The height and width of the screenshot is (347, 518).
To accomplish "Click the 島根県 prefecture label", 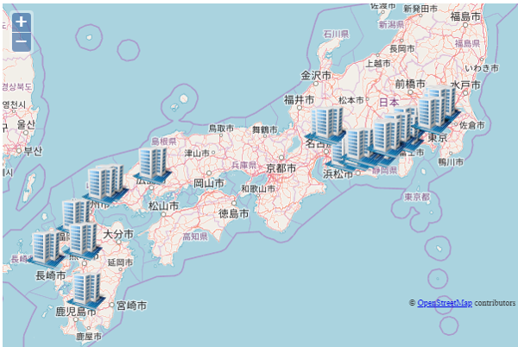I will coord(164,142).
